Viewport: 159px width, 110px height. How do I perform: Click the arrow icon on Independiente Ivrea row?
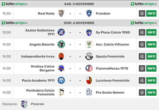point(142,56)
